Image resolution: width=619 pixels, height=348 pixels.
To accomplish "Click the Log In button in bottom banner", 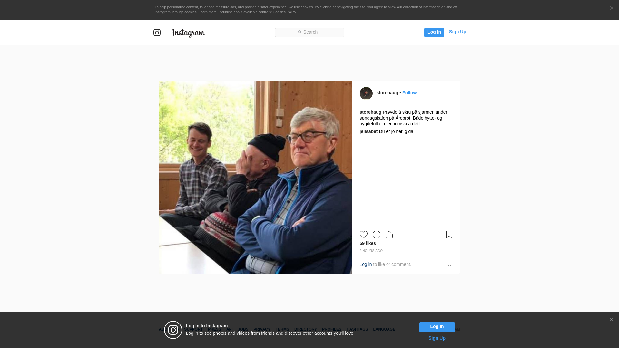I will coord(437,327).
